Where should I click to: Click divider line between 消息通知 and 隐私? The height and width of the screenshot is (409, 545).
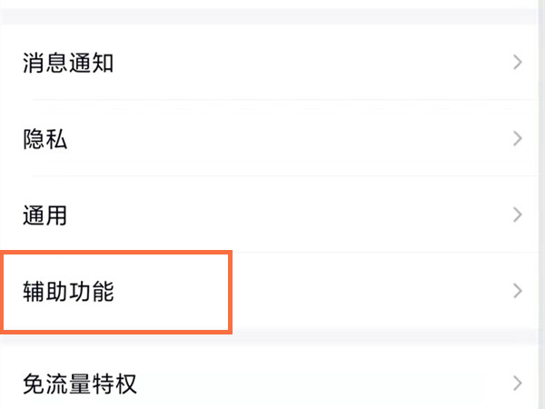click(272, 101)
